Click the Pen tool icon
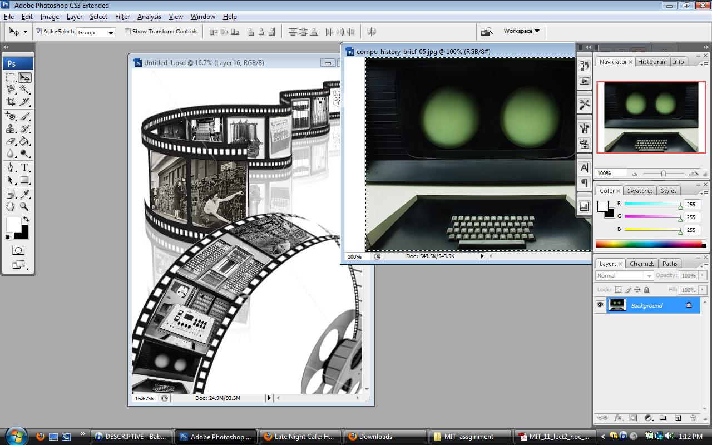Viewport: 712px width, 445px height. [x=11, y=167]
